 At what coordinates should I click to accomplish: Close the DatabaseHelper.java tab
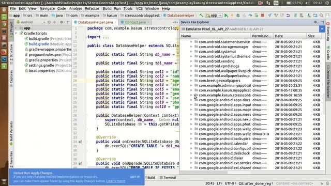coord(115,22)
